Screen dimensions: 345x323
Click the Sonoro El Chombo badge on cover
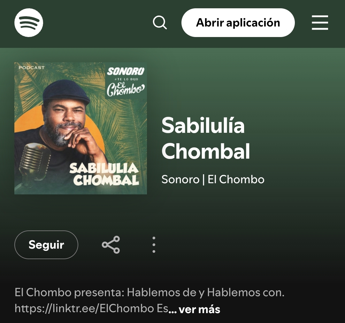point(126,82)
